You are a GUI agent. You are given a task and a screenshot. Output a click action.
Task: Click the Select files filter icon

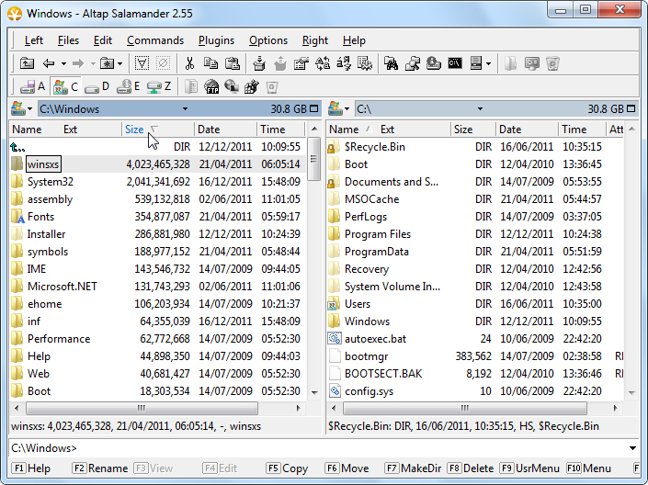[x=142, y=63]
